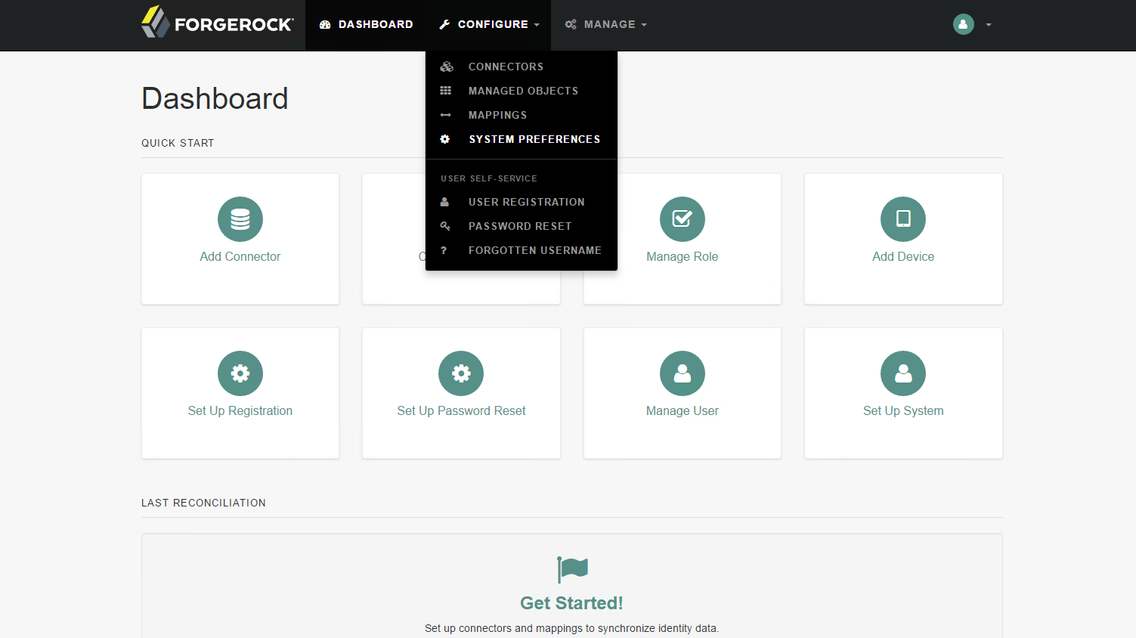Viewport: 1136px width, 638px height.
Task: Click the Add Connector database icon
Action: click(x=240, y=219)
